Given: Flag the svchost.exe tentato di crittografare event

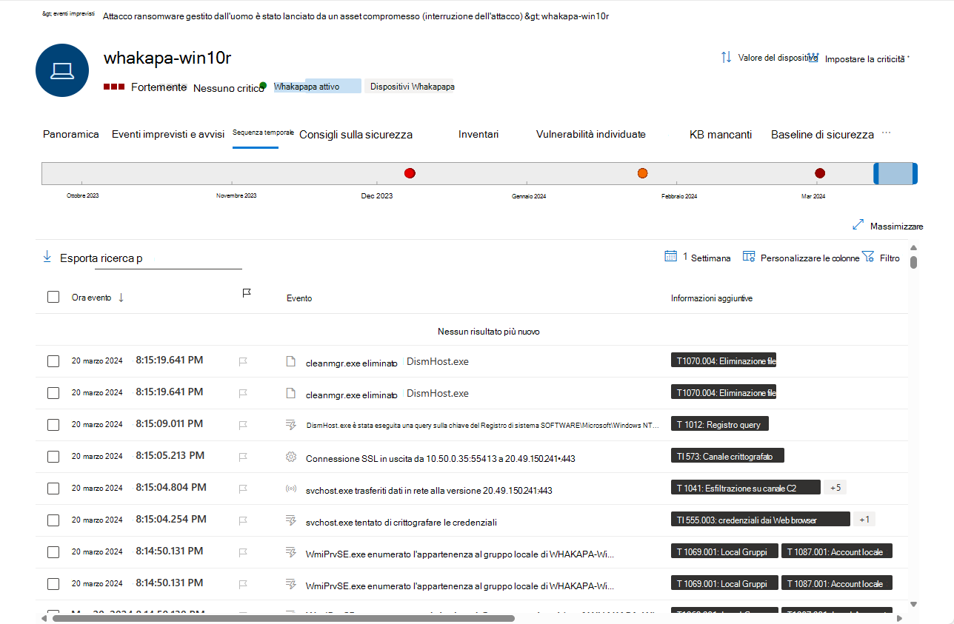Looking at the screenshot, I should (243, 520).
